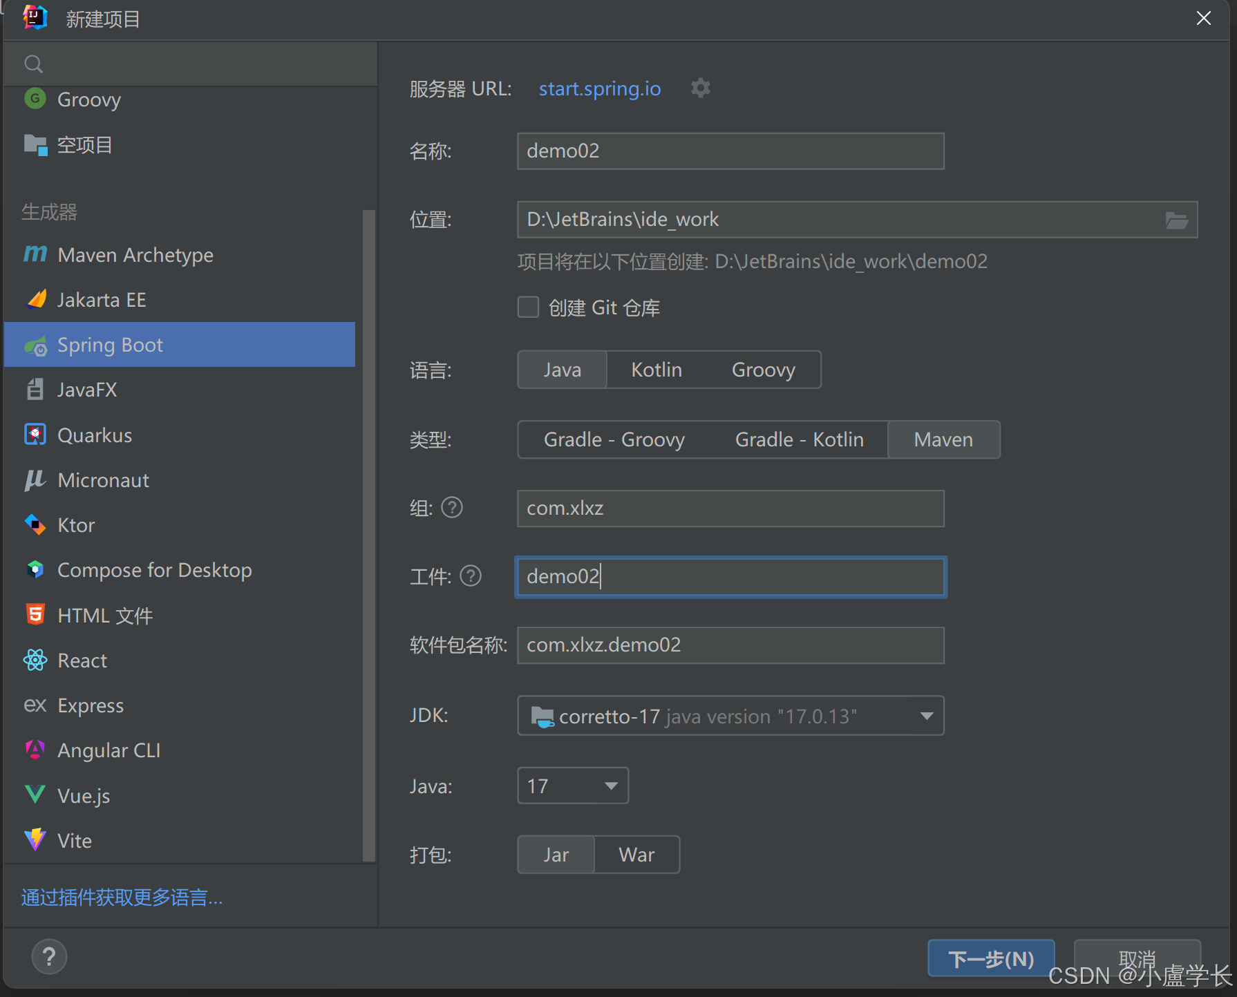Click the Groovy generator icon

(35, 99)
